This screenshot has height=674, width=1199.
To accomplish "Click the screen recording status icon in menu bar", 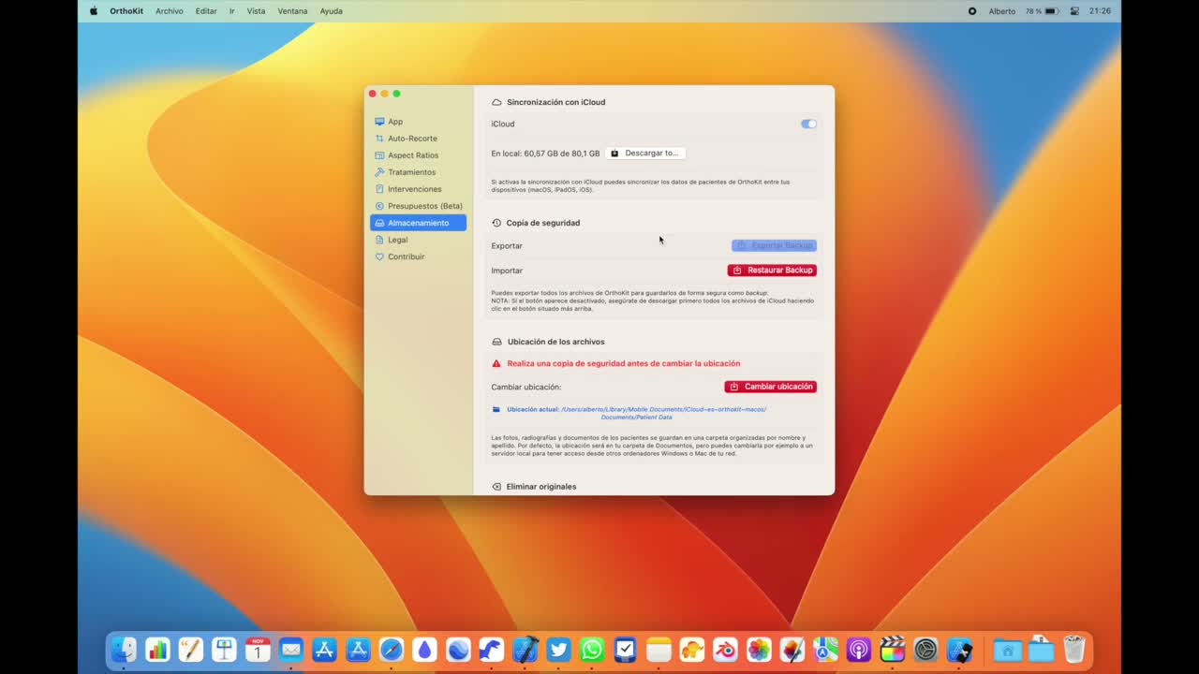I will pyautogui.click(x=972, y=11).
